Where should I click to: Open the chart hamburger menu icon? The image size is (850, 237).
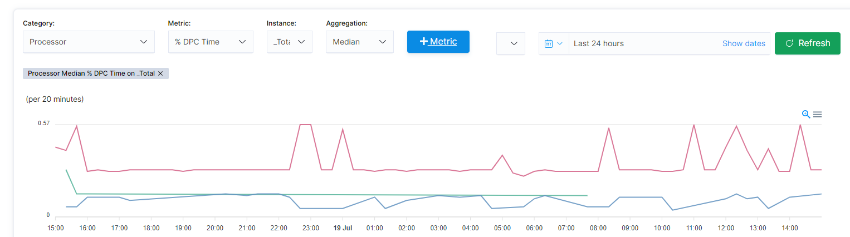pos(818,114)
